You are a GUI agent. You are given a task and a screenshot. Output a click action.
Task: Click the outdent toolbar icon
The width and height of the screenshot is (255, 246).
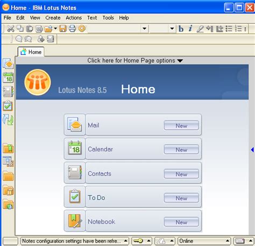(219, 29)
